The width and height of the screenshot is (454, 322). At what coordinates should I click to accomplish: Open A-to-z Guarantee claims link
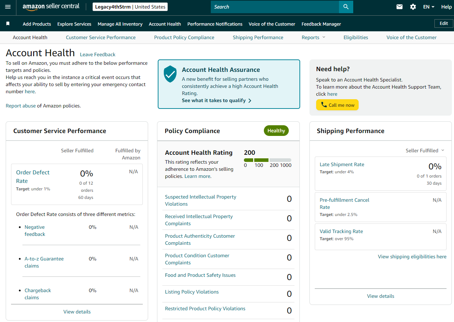[x=44, y=262]
